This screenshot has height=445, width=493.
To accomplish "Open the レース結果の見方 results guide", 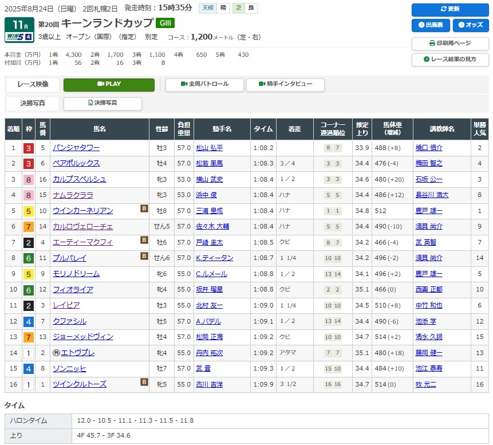I will pos(450,60).
